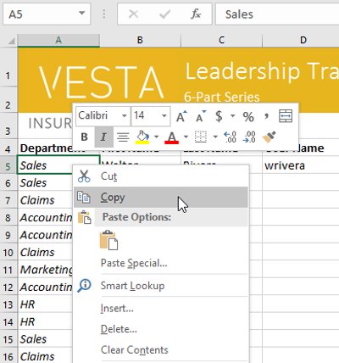The image size is (339, 363).
Task: Apply Accounting dollar number format
Action: pyautogui.click(x=219, y=116)
